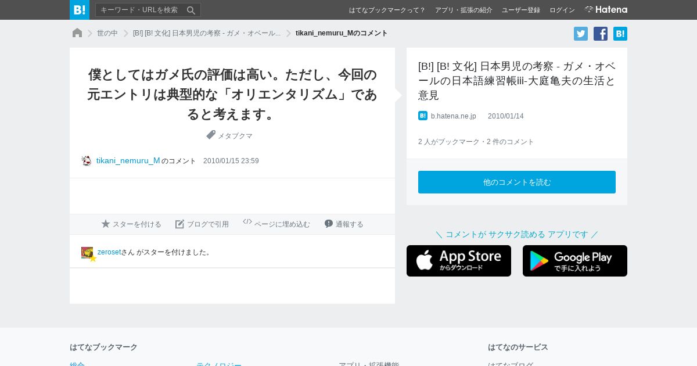Click 他のコメントを読む button

(517, 182)
